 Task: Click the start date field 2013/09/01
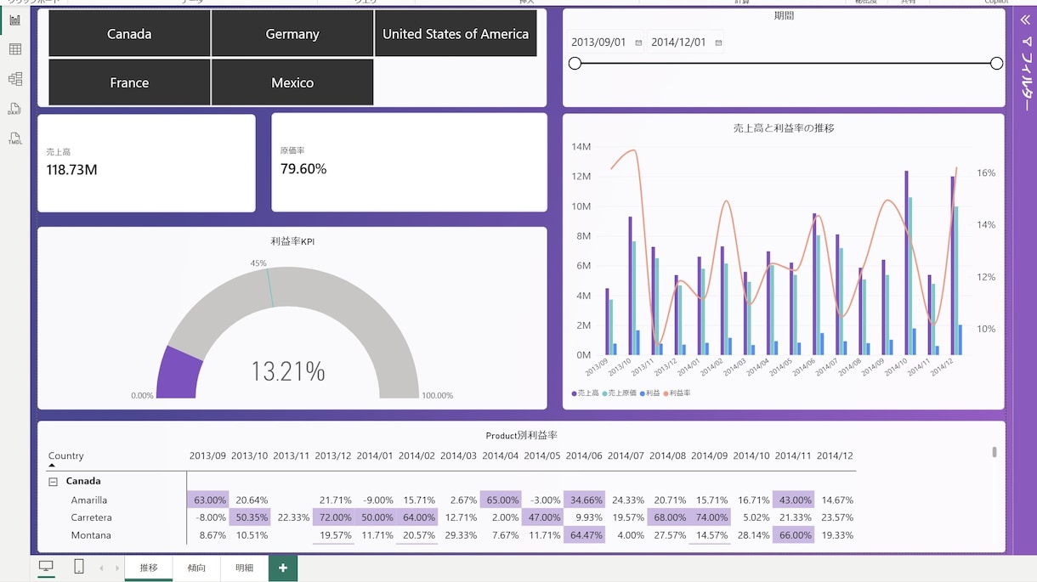pos(598,42)
